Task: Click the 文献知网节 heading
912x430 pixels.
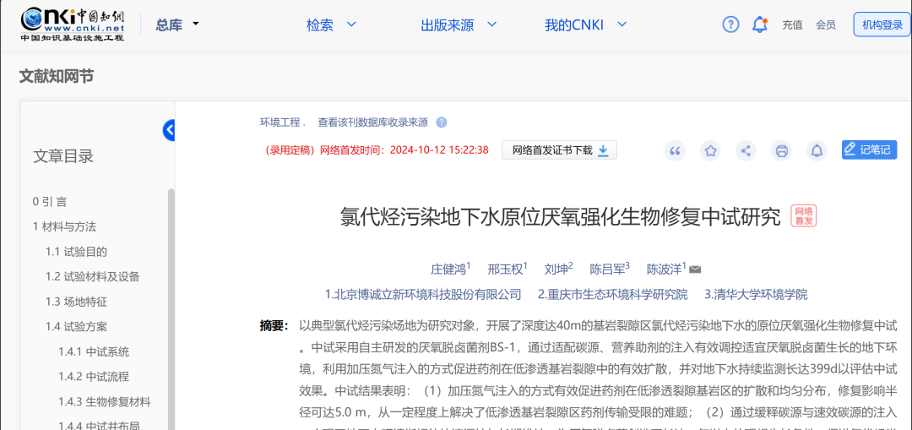Action: coord(57,76)
